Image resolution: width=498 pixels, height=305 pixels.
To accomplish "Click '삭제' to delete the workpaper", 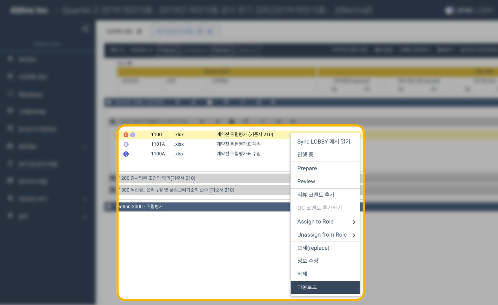I will (x=302, y=274).
